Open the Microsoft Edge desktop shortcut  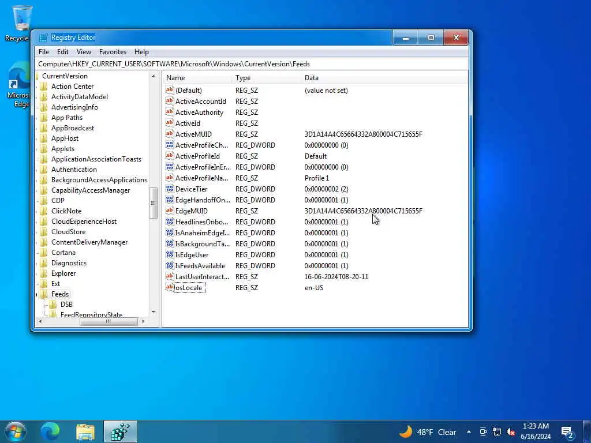18,85
